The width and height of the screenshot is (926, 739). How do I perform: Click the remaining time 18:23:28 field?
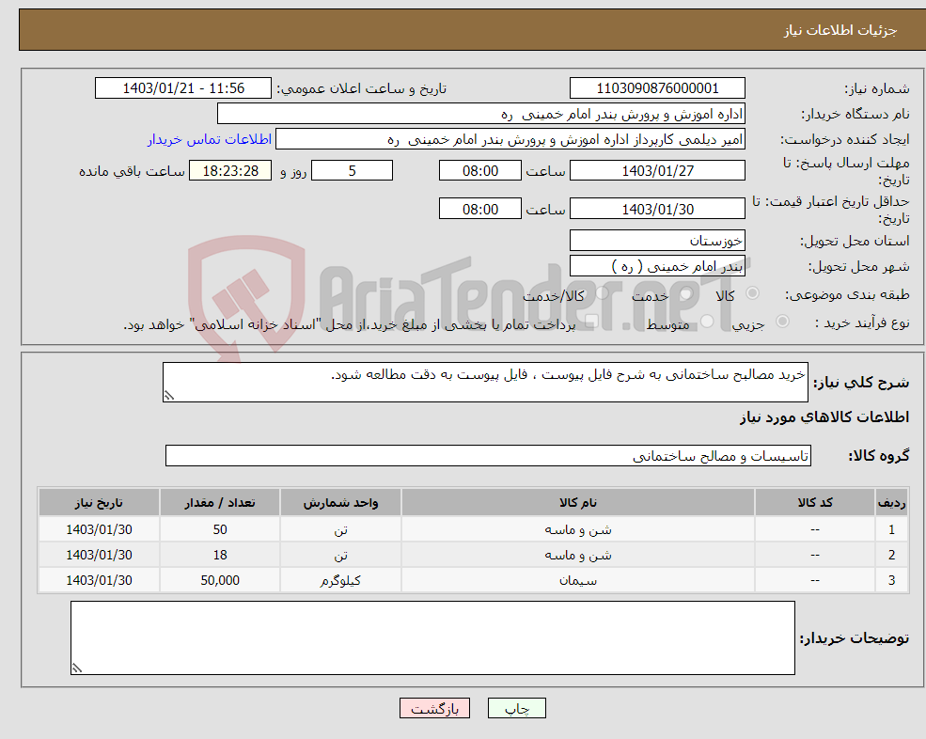point(230,171)
